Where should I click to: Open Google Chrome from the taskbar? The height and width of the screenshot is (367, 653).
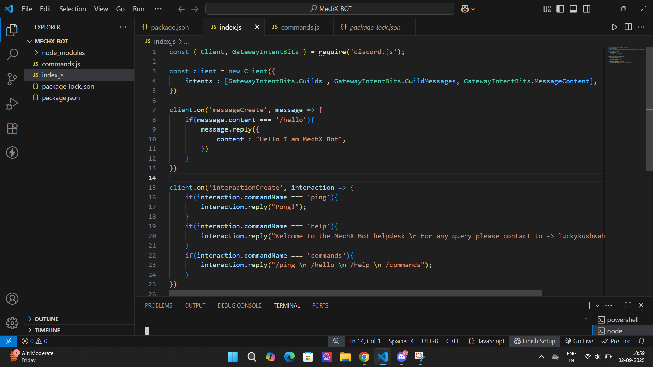coord(364,357)
